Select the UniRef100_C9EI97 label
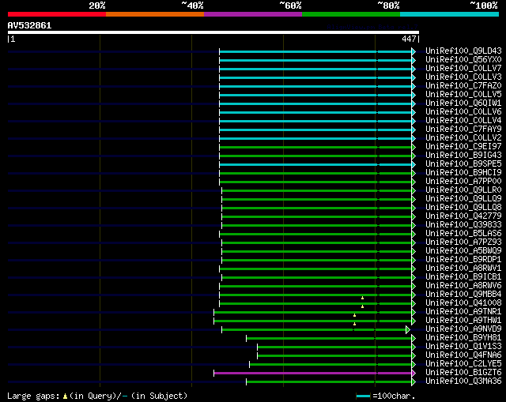Viewport: 506px width, 402px height. point(463,147)
